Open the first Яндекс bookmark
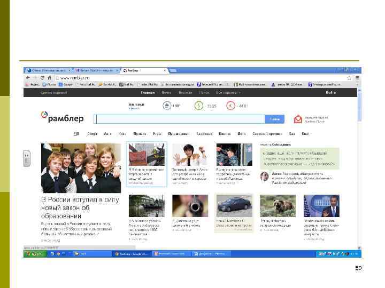 tap(33, 84)
